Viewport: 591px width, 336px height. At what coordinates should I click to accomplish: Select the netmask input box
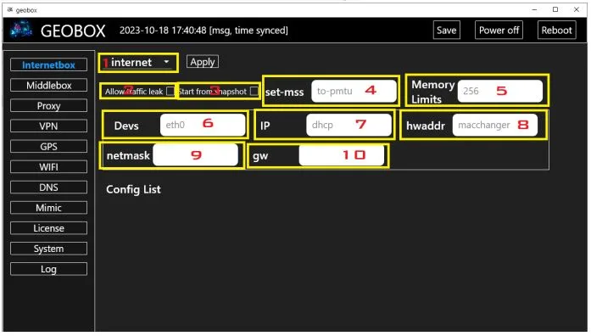(195, 154)
